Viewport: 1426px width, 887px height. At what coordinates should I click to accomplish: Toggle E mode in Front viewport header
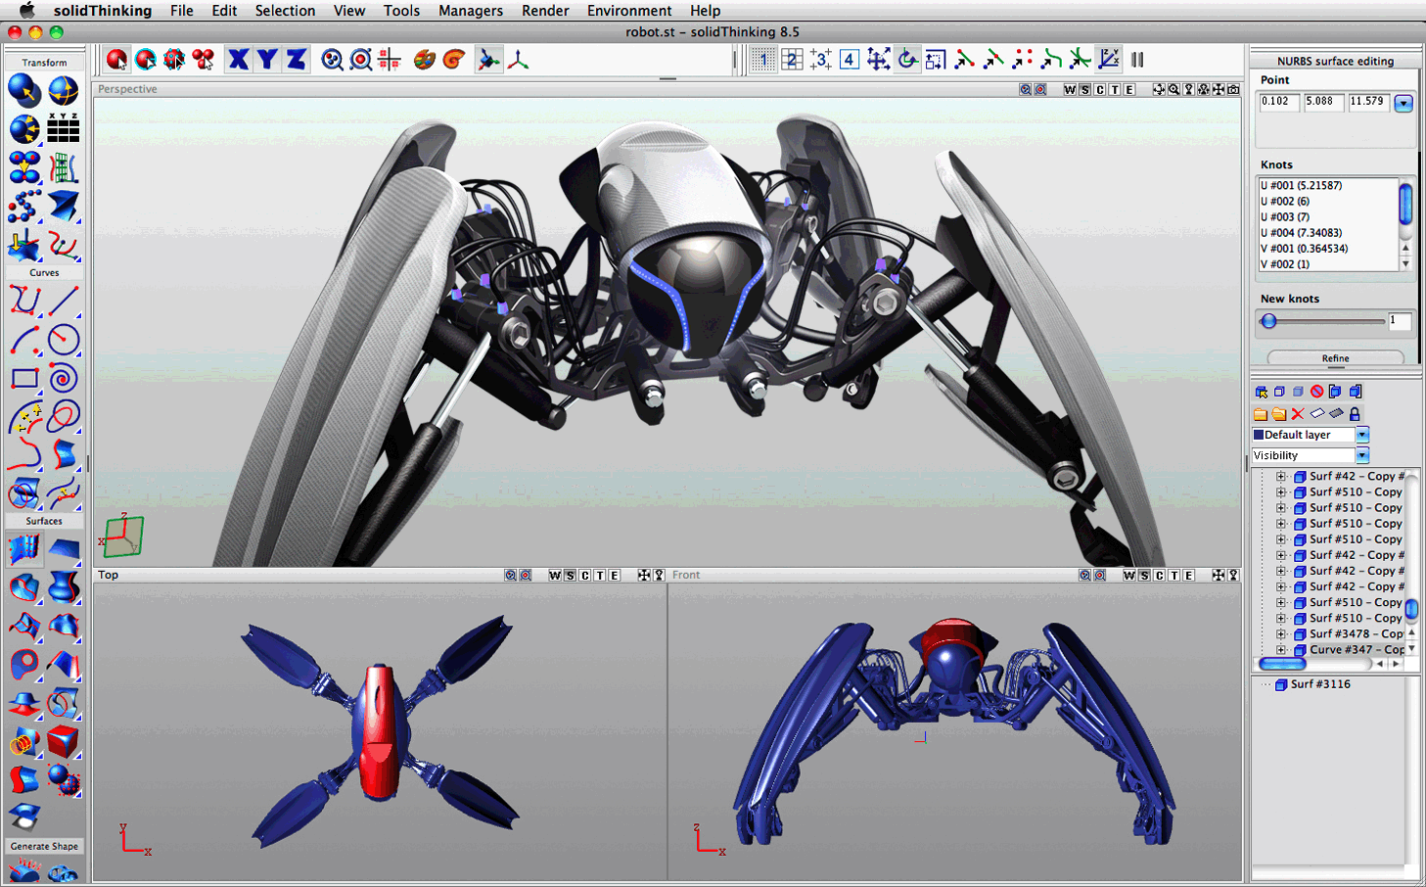point(1188,576)
